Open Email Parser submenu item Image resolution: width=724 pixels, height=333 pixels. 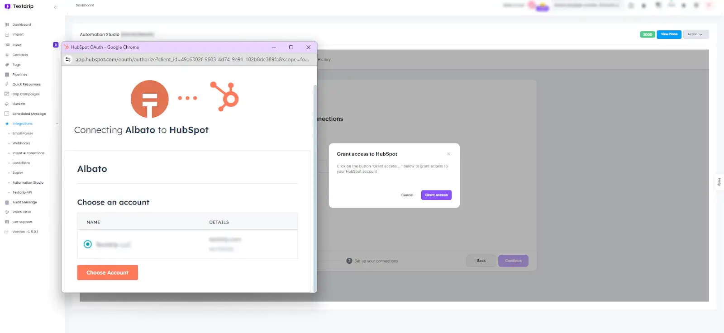(23, 133)
